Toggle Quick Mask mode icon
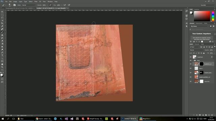The height and width of the screenshot is (121, 216). point(2,79)
